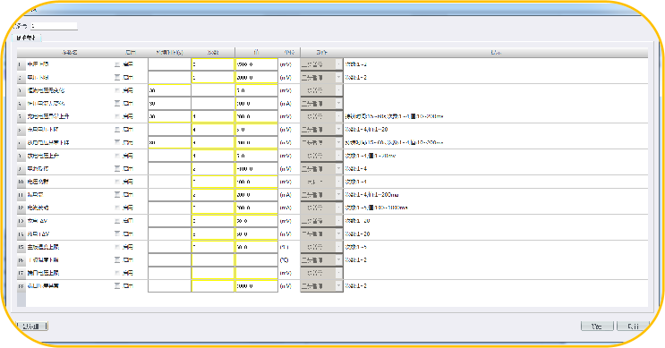Open the action dropdown in row 14

(x=321, y=234)
